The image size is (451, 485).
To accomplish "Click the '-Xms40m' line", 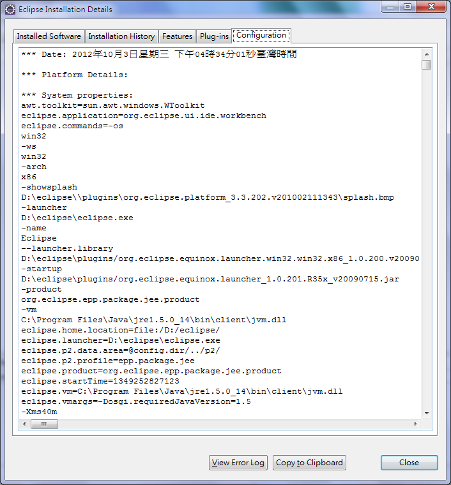I will 39,412.
